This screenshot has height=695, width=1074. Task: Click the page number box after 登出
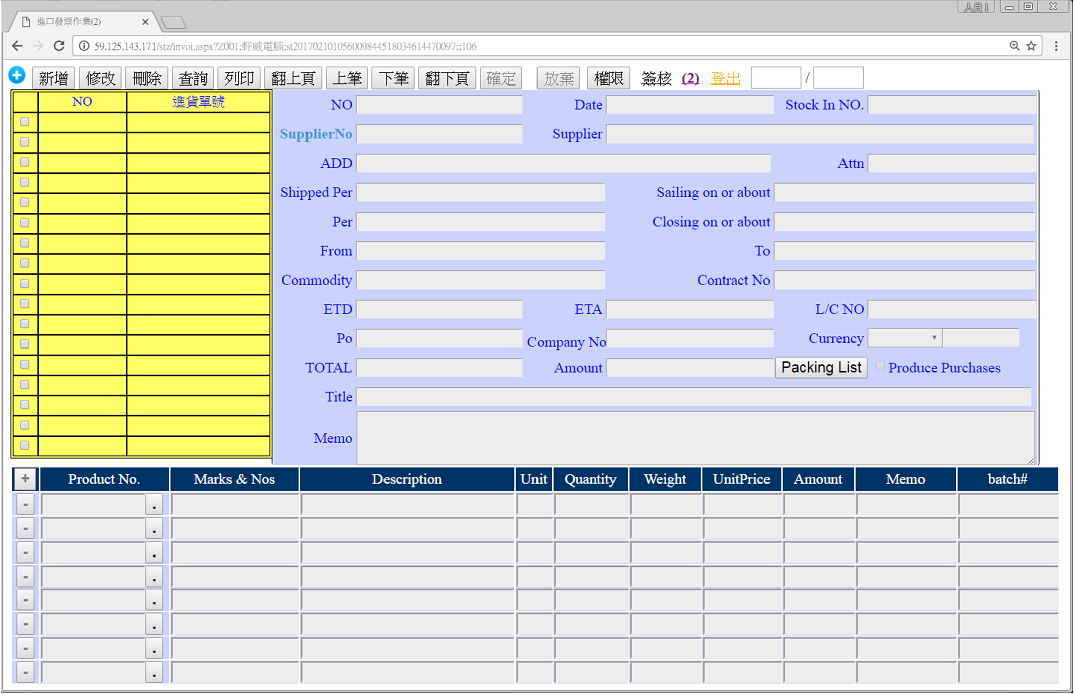tap(776, 78)
